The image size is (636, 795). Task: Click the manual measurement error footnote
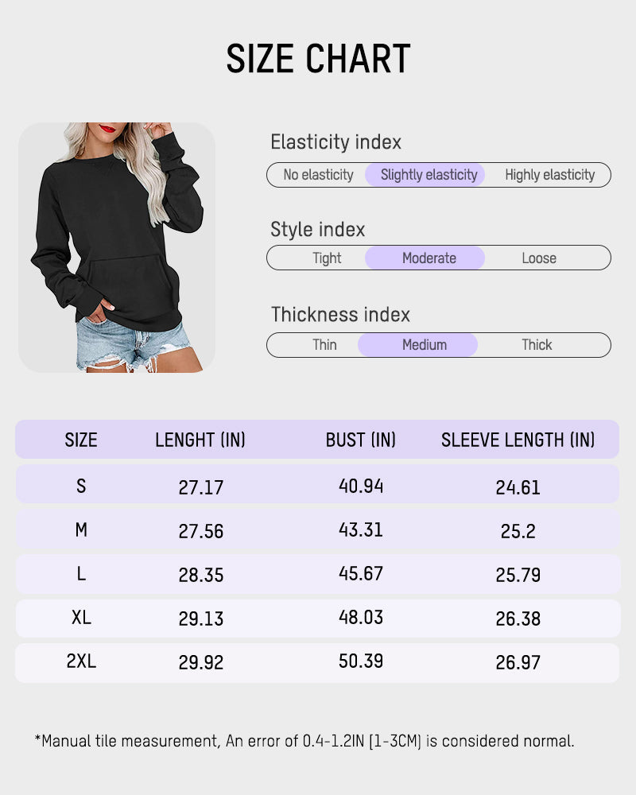[304, 741]
